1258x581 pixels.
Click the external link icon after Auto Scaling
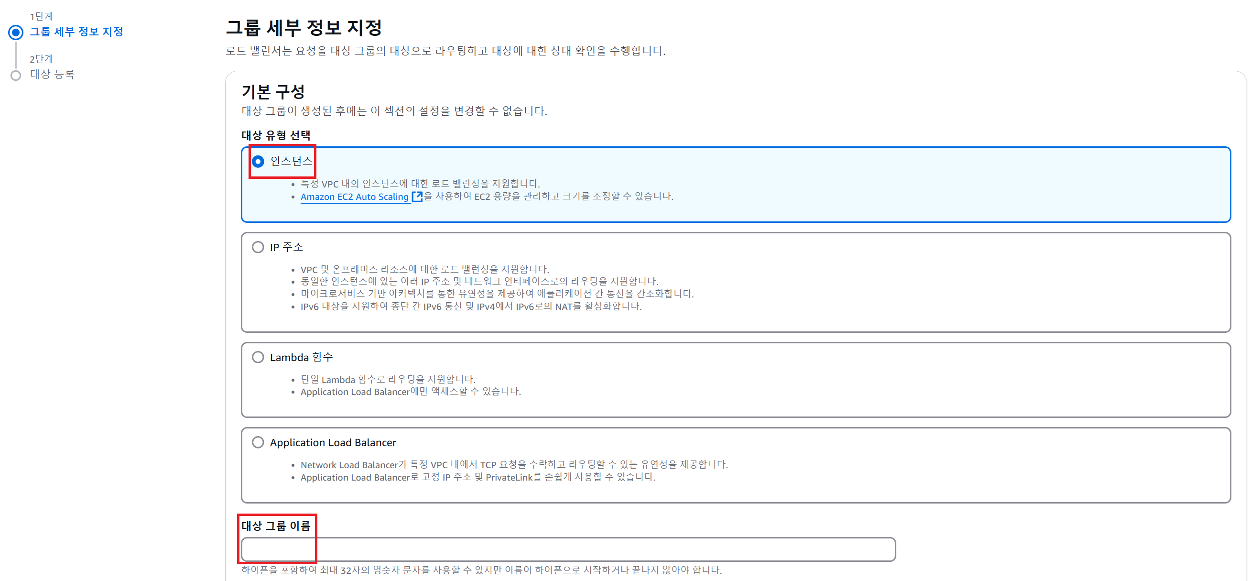[417, 197]
